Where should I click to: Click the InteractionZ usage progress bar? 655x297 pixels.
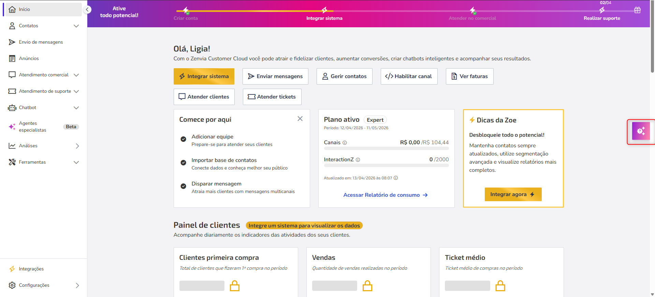point(386,166)
